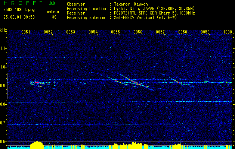The width and height of the screenshot is (235, 149).
Task: Select the filename 2508010950.png
Action: [x=19, y=10]
